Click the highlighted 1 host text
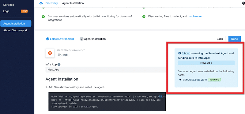Viewport: 245px width, 114px height. coord(186,53)
